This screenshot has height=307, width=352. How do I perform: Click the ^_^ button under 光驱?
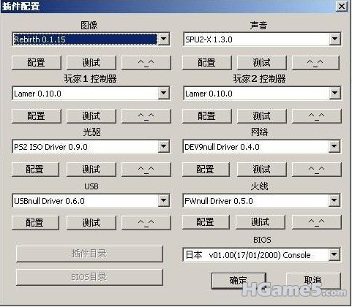click(x=146, y=170)
